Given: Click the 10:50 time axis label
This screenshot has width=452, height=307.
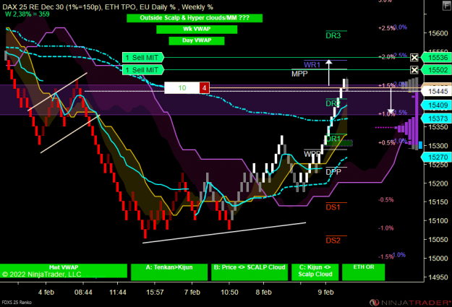Looking at the screenshot, I should pos(229,293).
